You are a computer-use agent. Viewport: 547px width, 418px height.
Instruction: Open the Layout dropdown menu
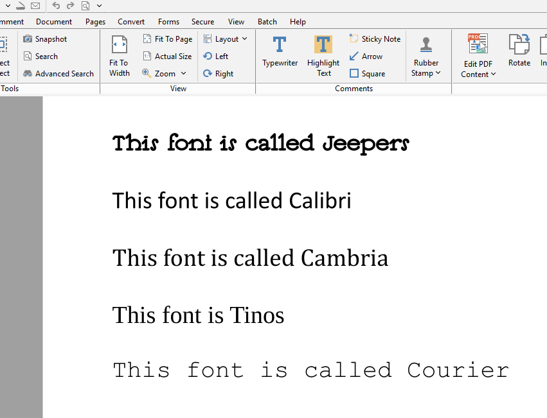coord(226,39)
